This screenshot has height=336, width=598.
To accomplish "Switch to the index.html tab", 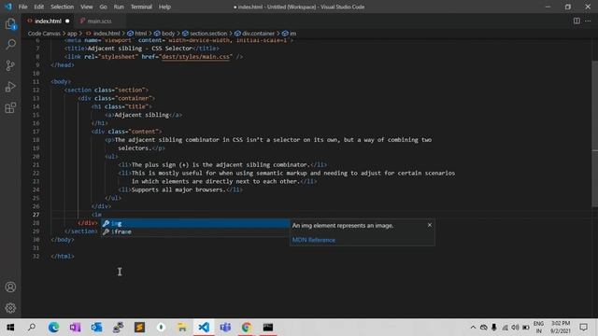I will pyautogui.click(x=48, y=21).
